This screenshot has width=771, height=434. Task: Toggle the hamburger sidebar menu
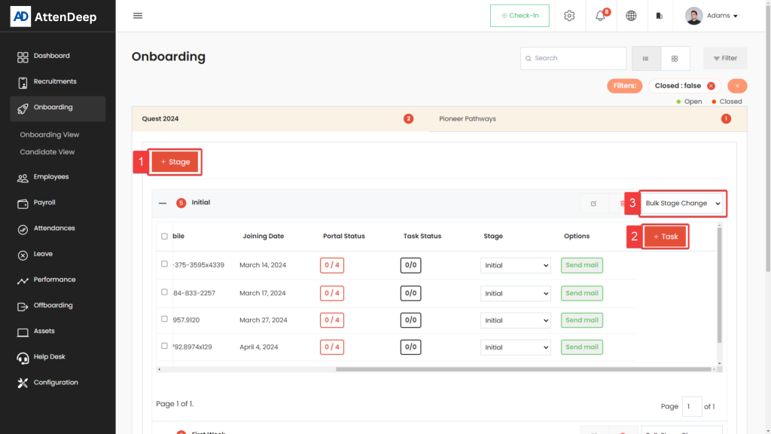[138, 16]
